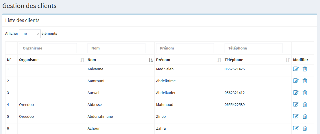This screenshot has width=320, height=134.
Task: Delete the Aamrouni client entry
Action: coord(305,81)
